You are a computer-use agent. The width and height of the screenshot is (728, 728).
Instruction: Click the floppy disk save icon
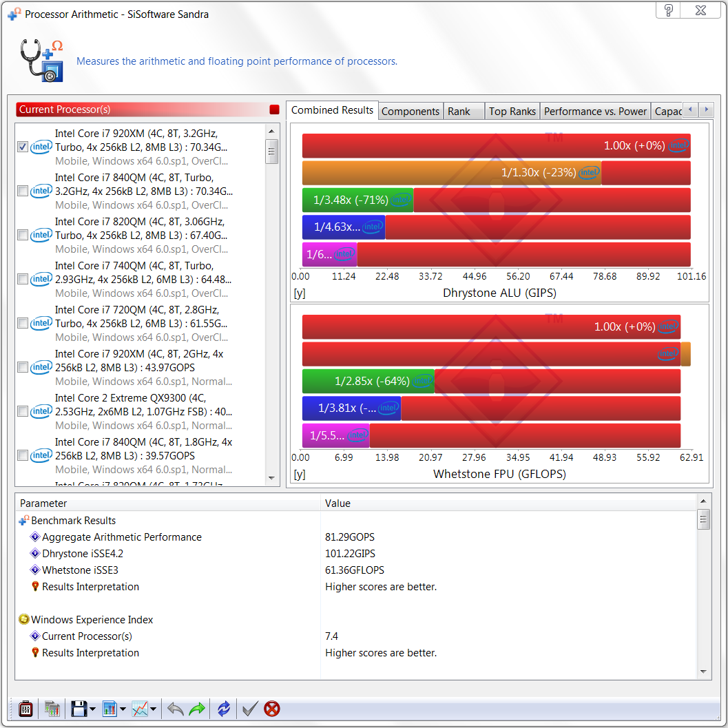[x=79, y=709]
